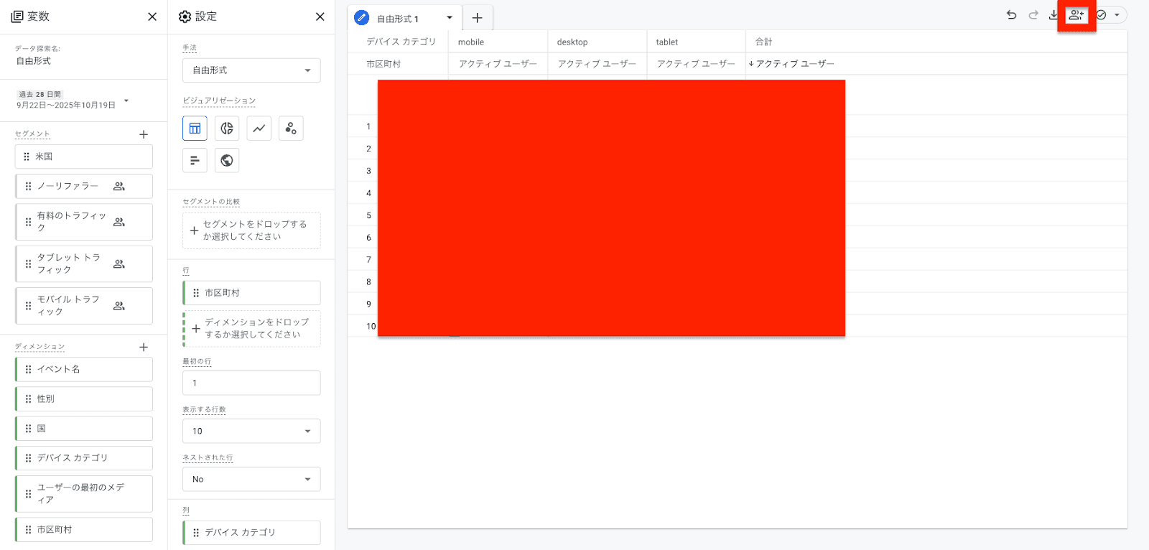Download the exploration data
Image resolution: width=1149 pixels, height=550 pixels.
1053,15
